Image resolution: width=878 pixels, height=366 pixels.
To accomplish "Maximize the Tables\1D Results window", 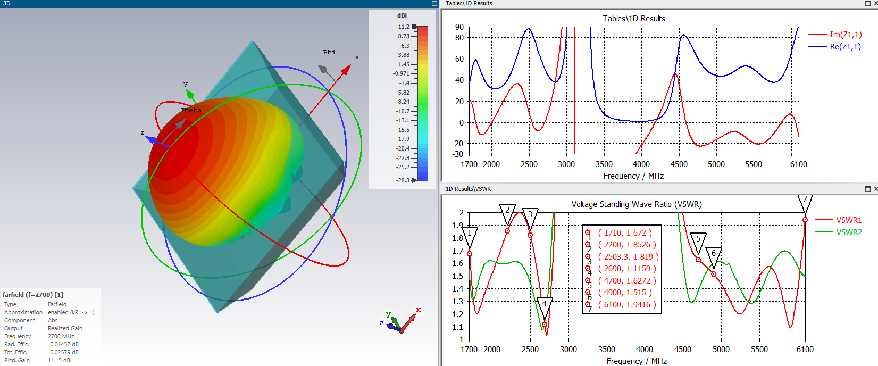I will point(868,3).
